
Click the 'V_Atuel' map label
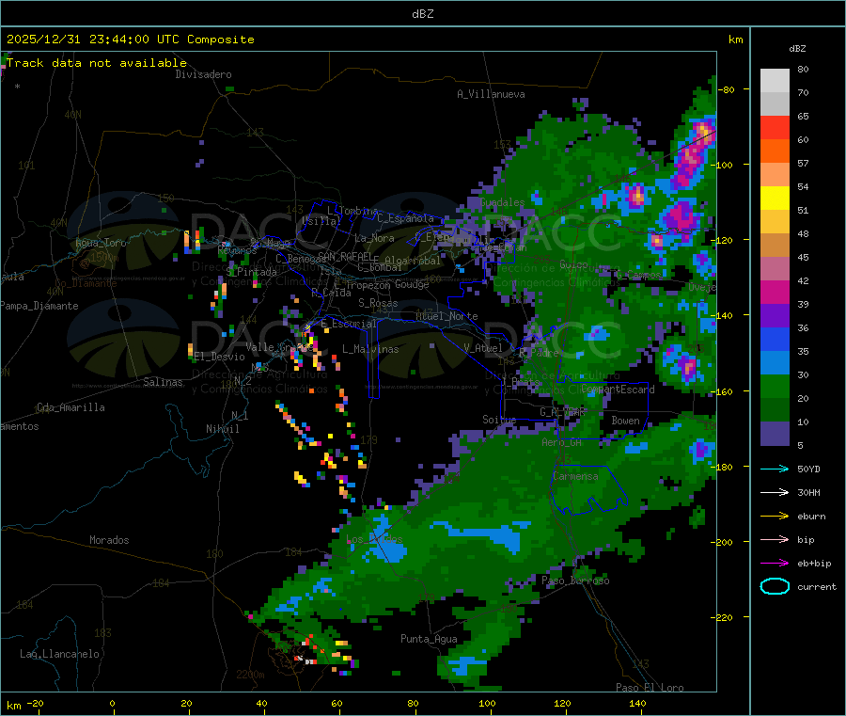point(483,348)
